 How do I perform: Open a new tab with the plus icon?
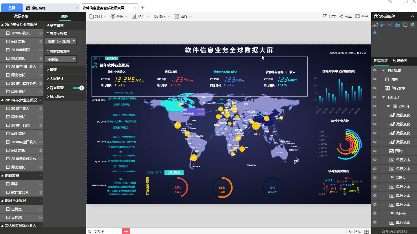coord(142,8)
